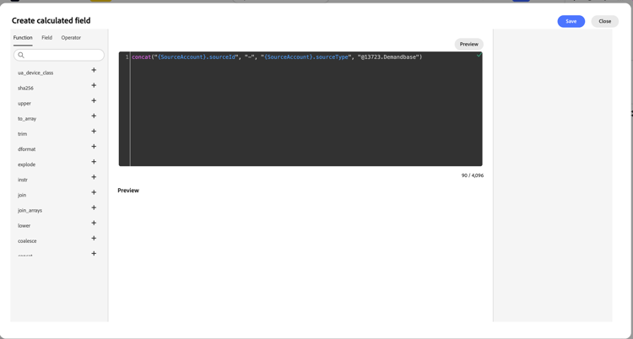Add the coalesce function
Image resolution: width=633 pixels, height=339 pixels.
point(94,239)
